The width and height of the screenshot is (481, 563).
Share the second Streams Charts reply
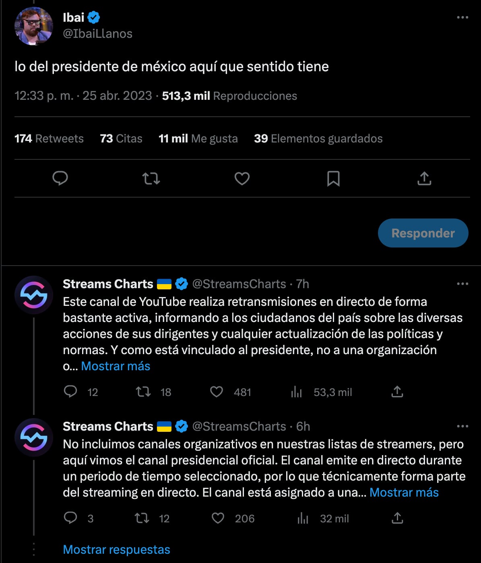tap(397, 518)
